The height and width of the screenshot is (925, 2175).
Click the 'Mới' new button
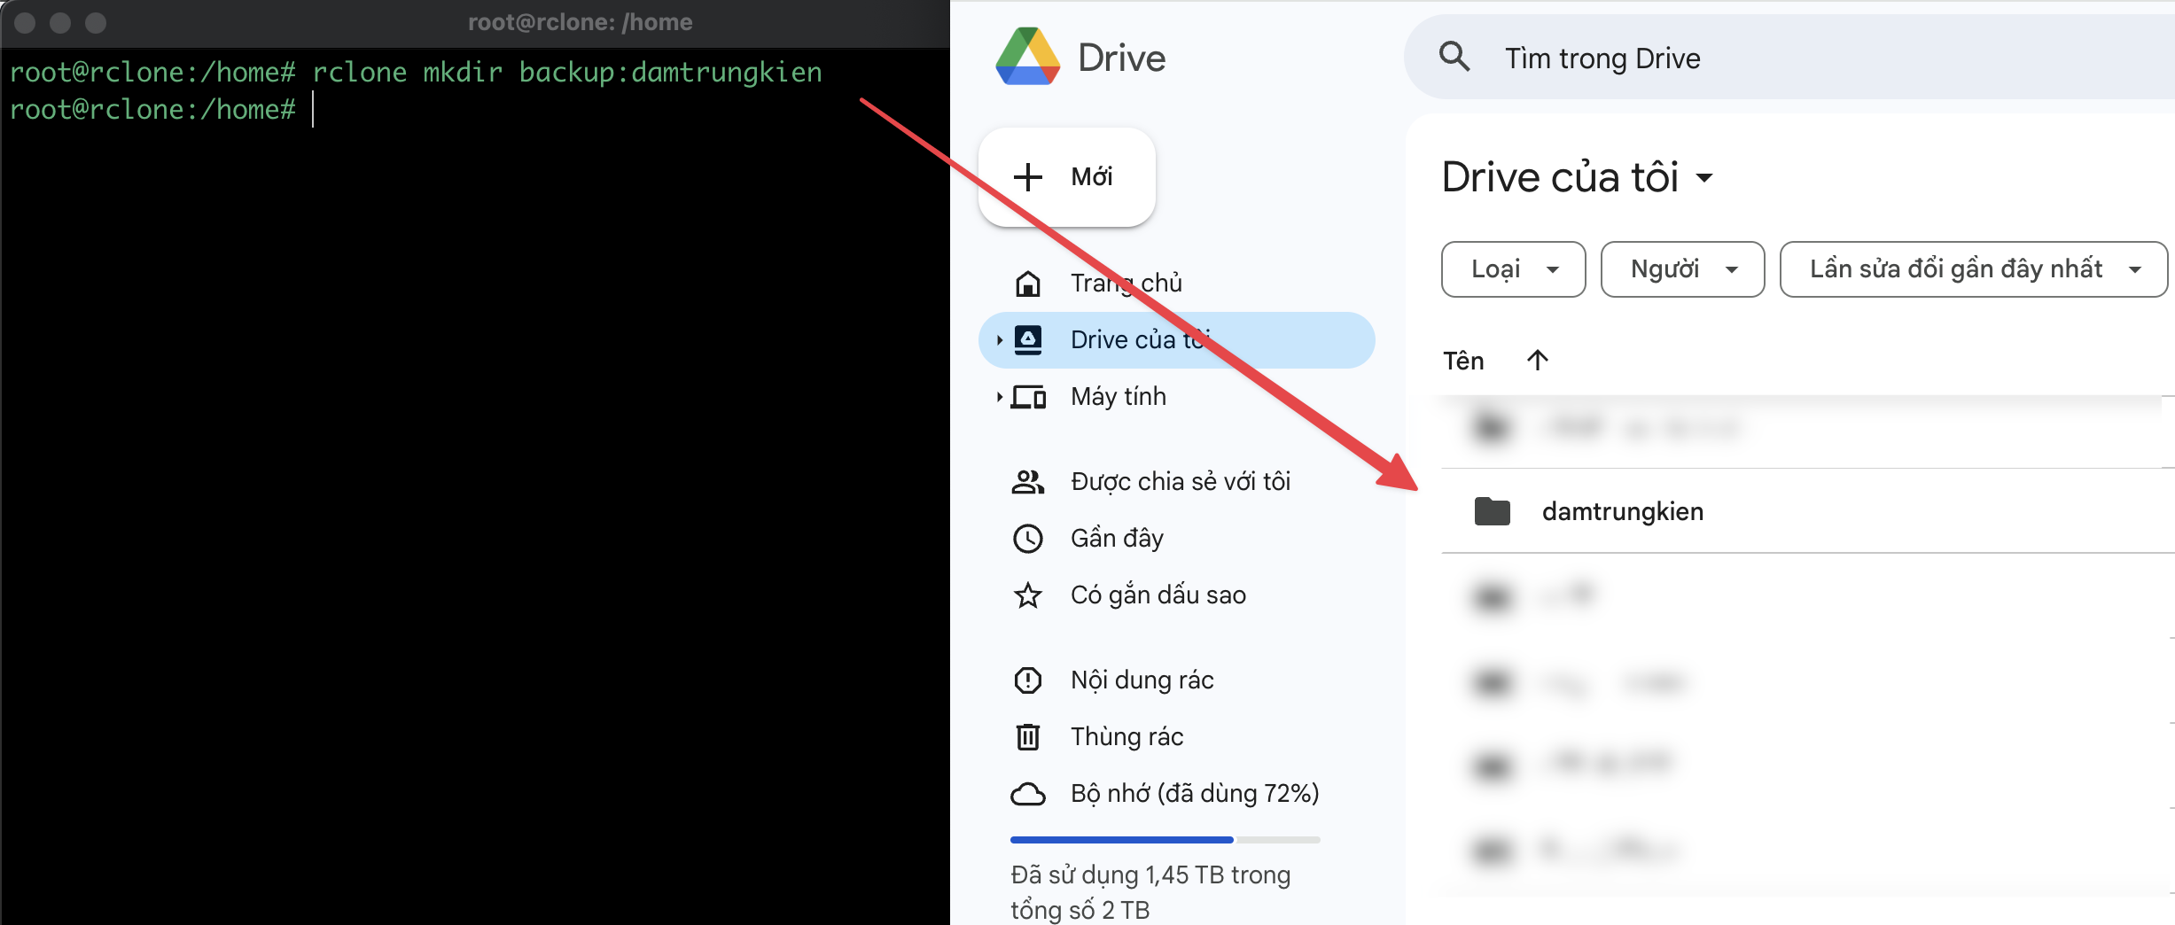click(1066, 176)
